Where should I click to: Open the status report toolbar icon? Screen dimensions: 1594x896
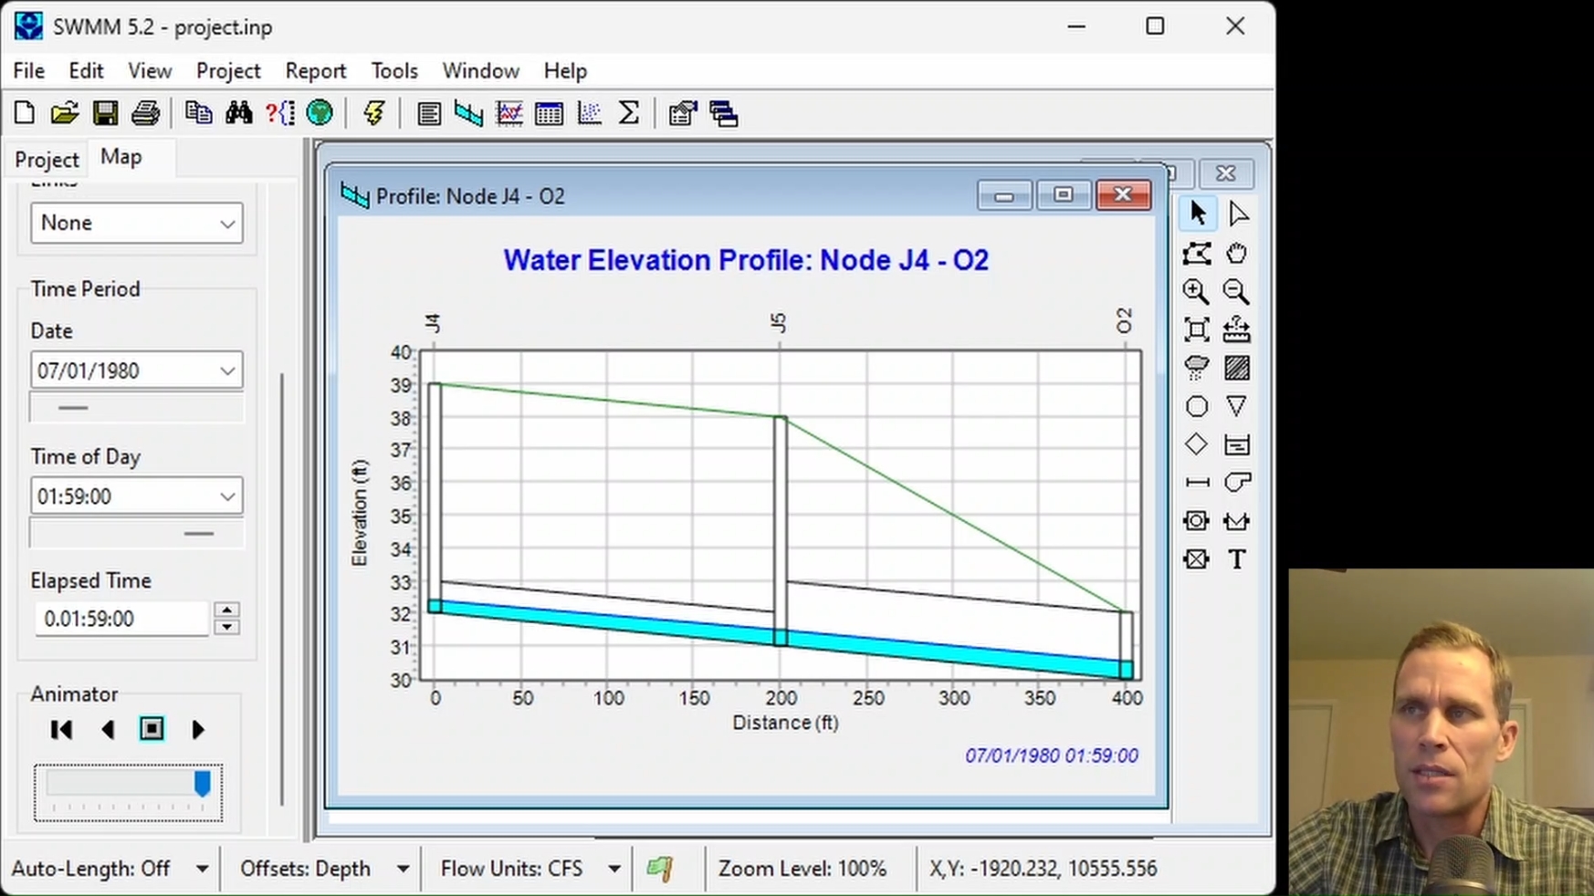428,113
